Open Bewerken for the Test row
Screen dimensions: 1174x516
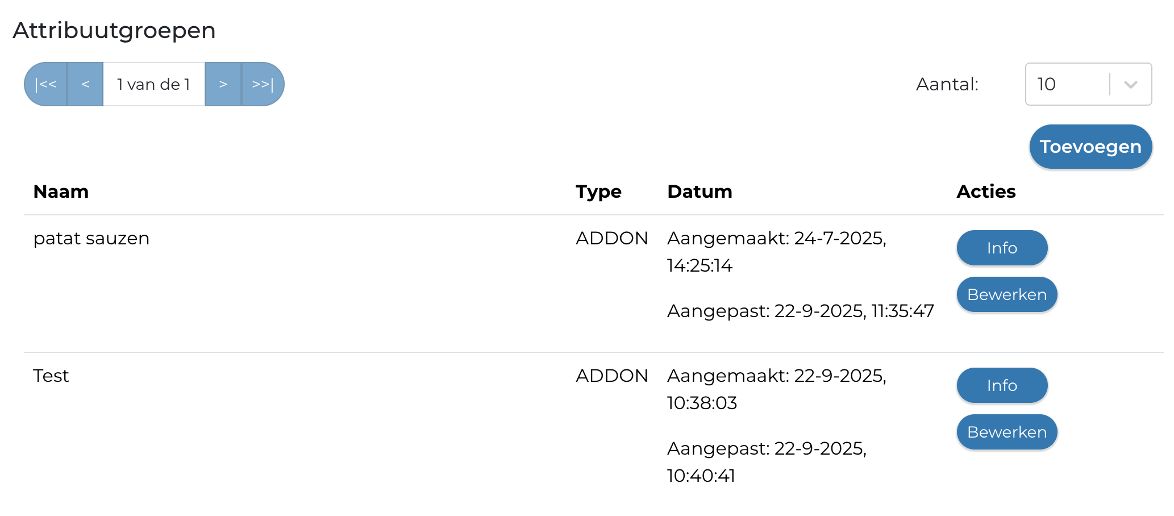(1006, 432)
